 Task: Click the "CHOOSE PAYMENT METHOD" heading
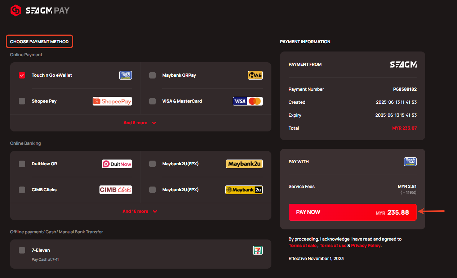tap(39, 42)
